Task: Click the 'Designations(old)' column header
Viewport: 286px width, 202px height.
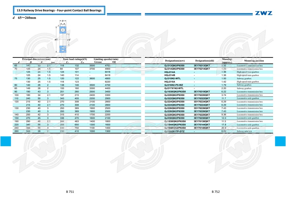Action: (204, 61)
